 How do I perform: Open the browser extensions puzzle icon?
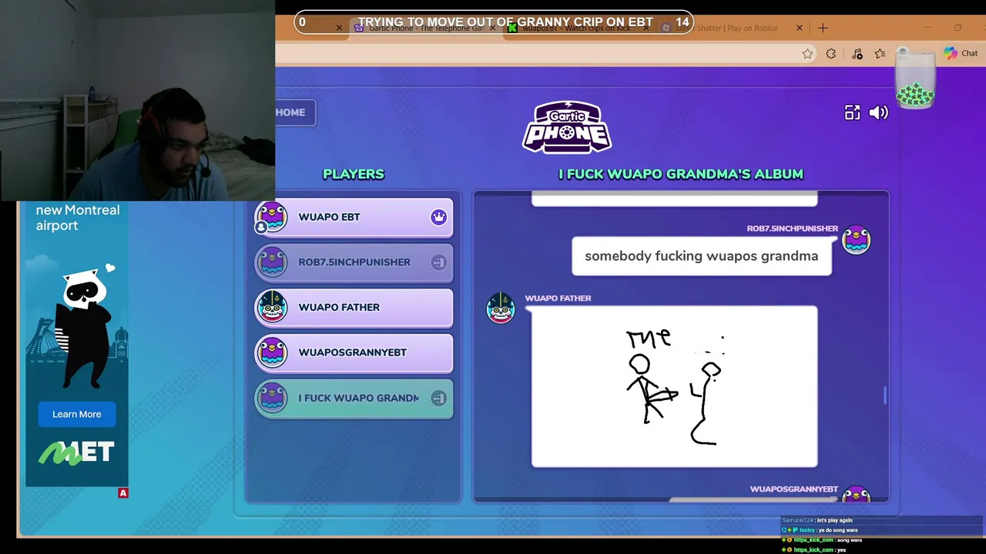tap(830, 54)
